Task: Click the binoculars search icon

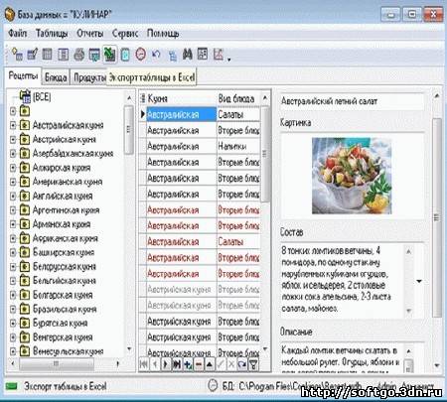Action: 187,55
